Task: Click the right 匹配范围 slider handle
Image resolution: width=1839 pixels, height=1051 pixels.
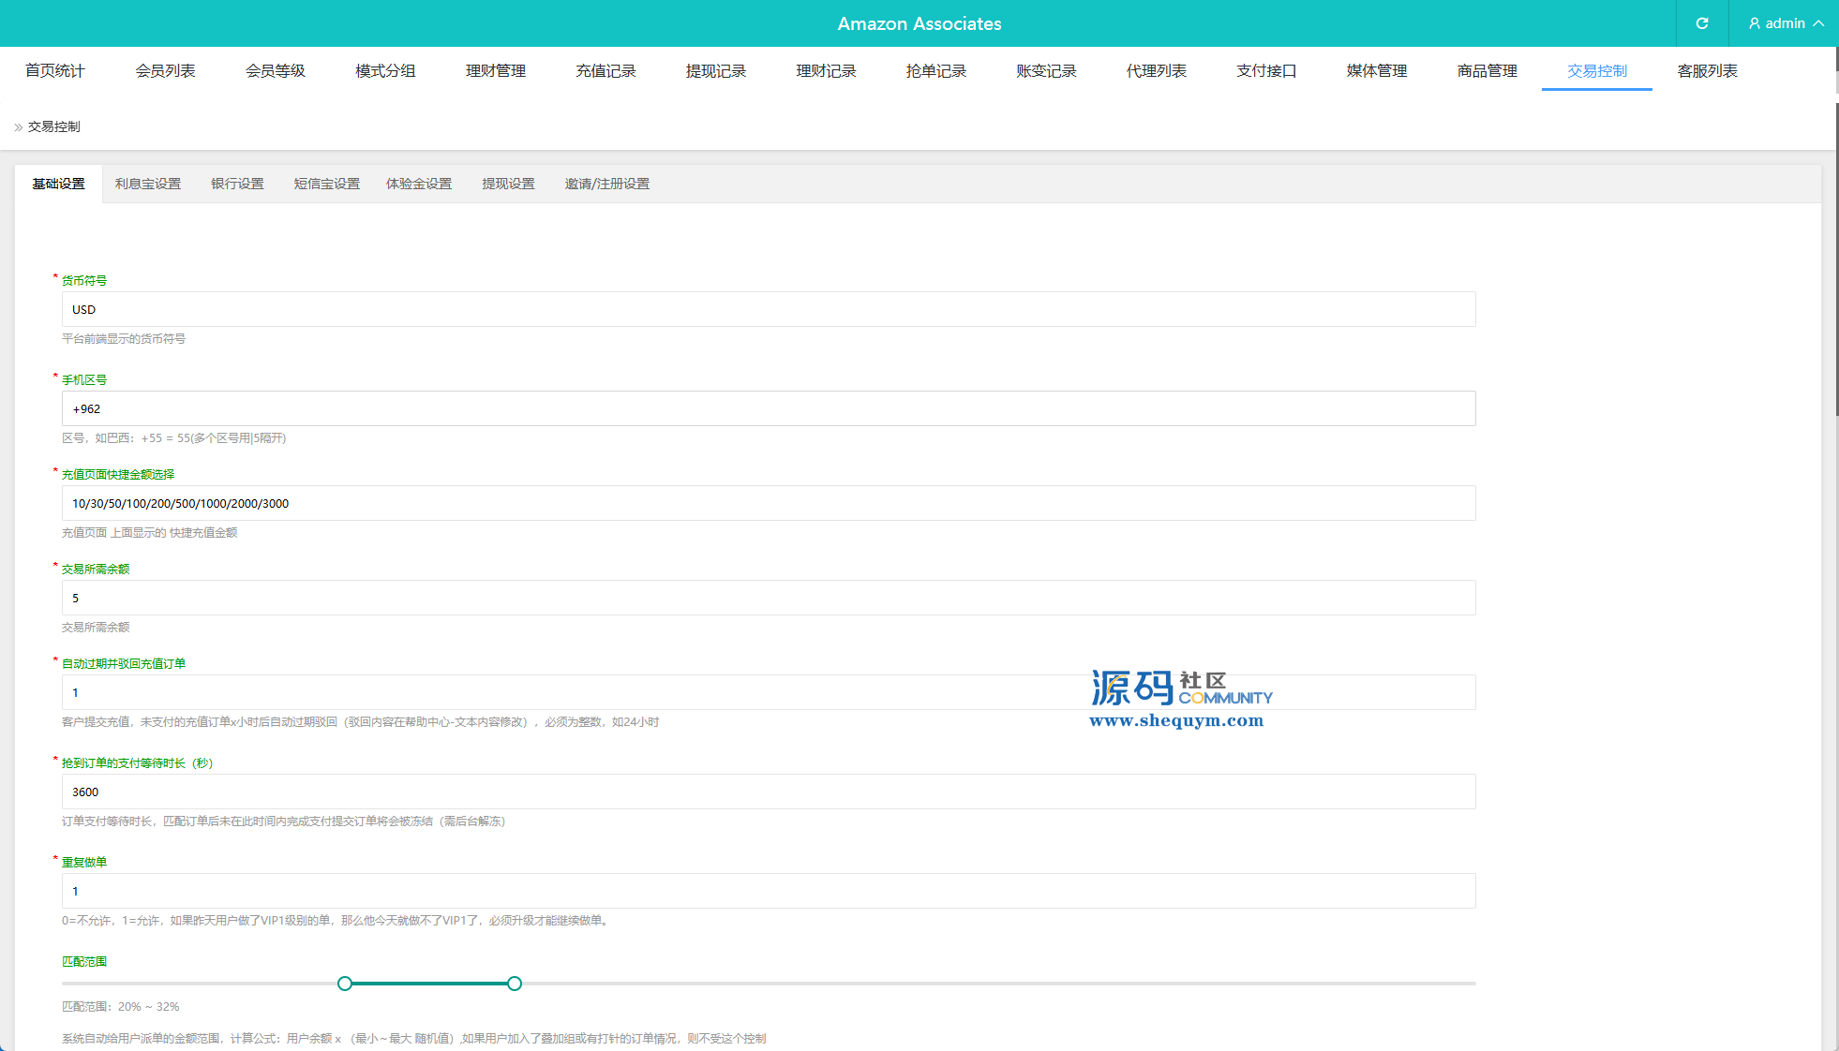Action: [515, 984]
